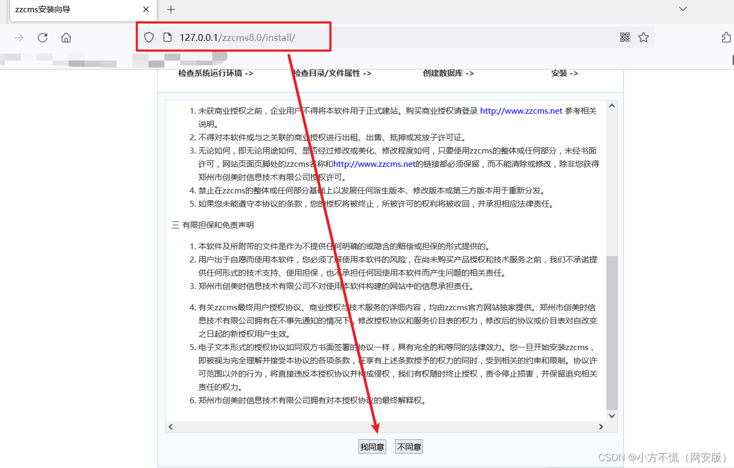
Task: Click the 创建数据库 step label
Action: coord(443,73)
